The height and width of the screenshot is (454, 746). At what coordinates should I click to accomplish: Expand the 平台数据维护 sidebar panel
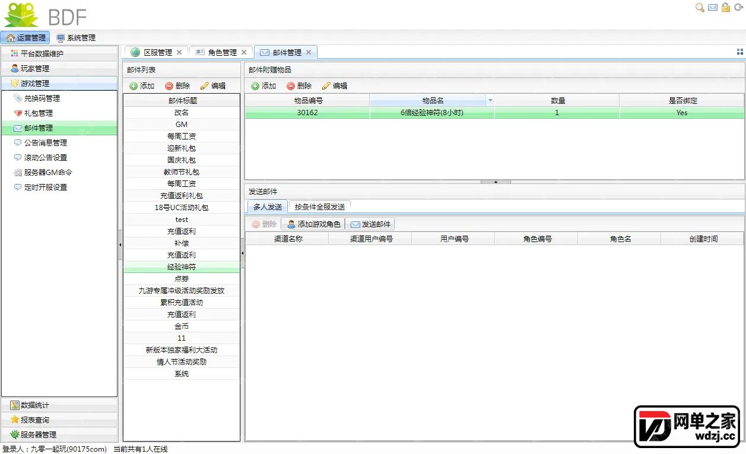pos(59,53)
